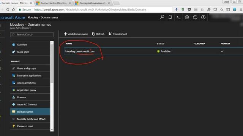Open Application proxy
243x136 pixels.
tap(30, 90)
